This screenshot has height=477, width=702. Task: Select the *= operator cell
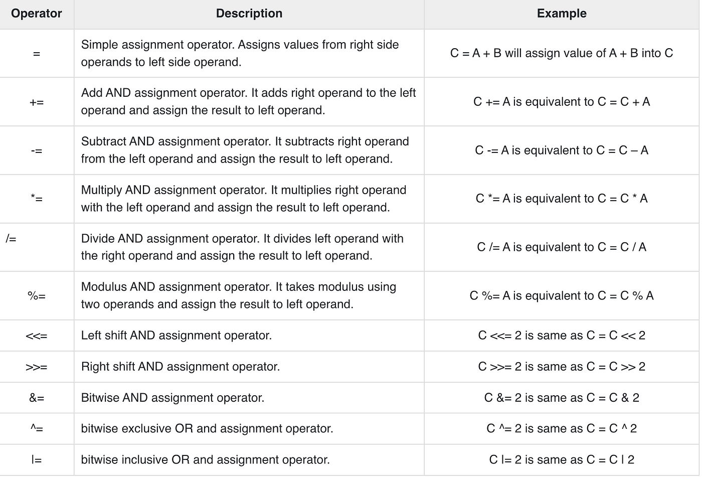tap(37, 199)
